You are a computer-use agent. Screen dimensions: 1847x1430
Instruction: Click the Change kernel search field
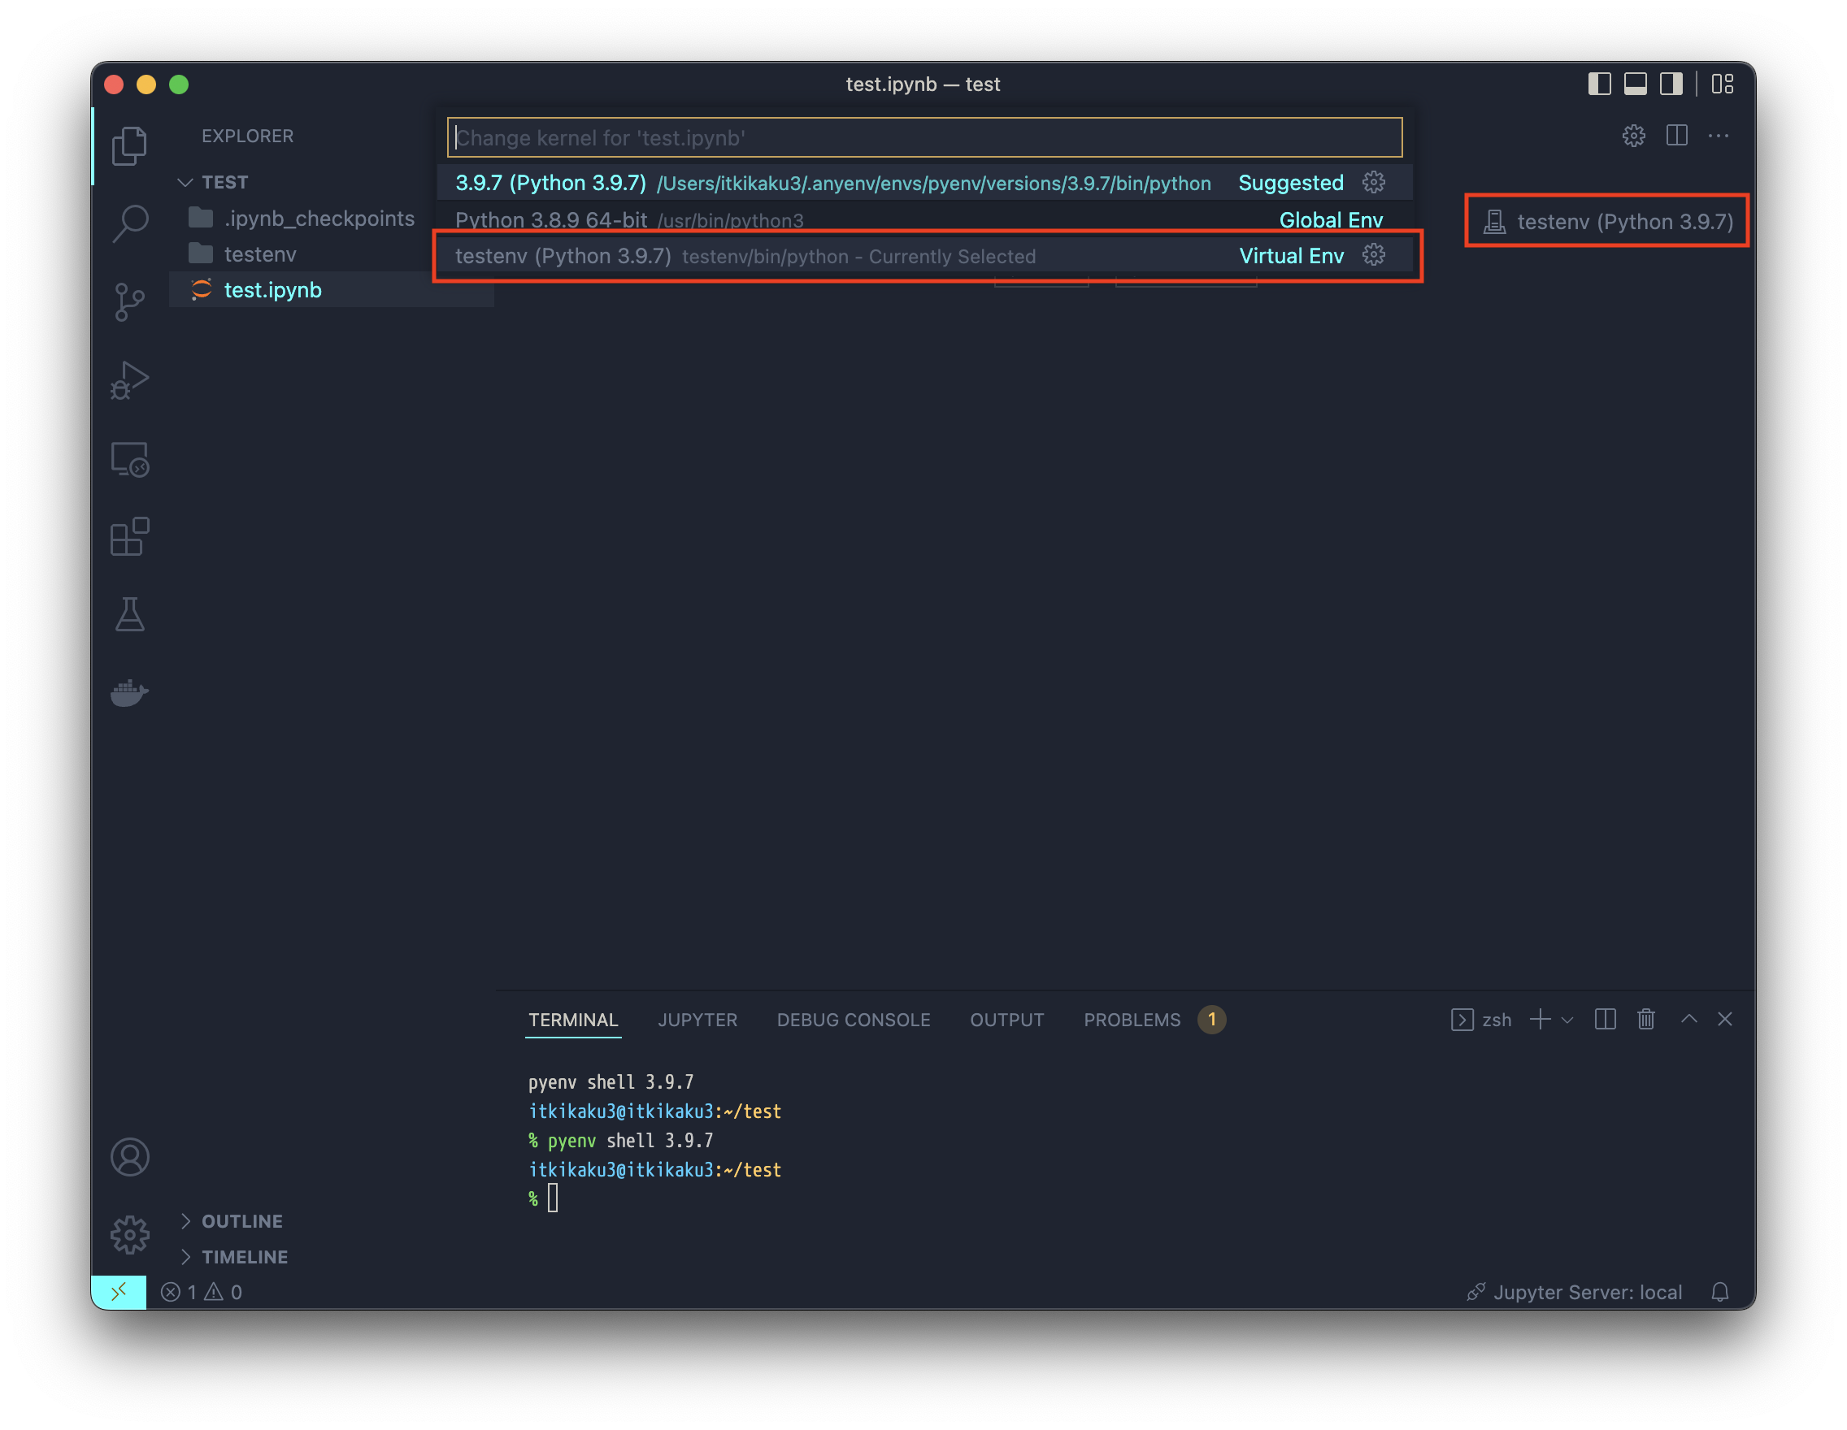[923, 138]
